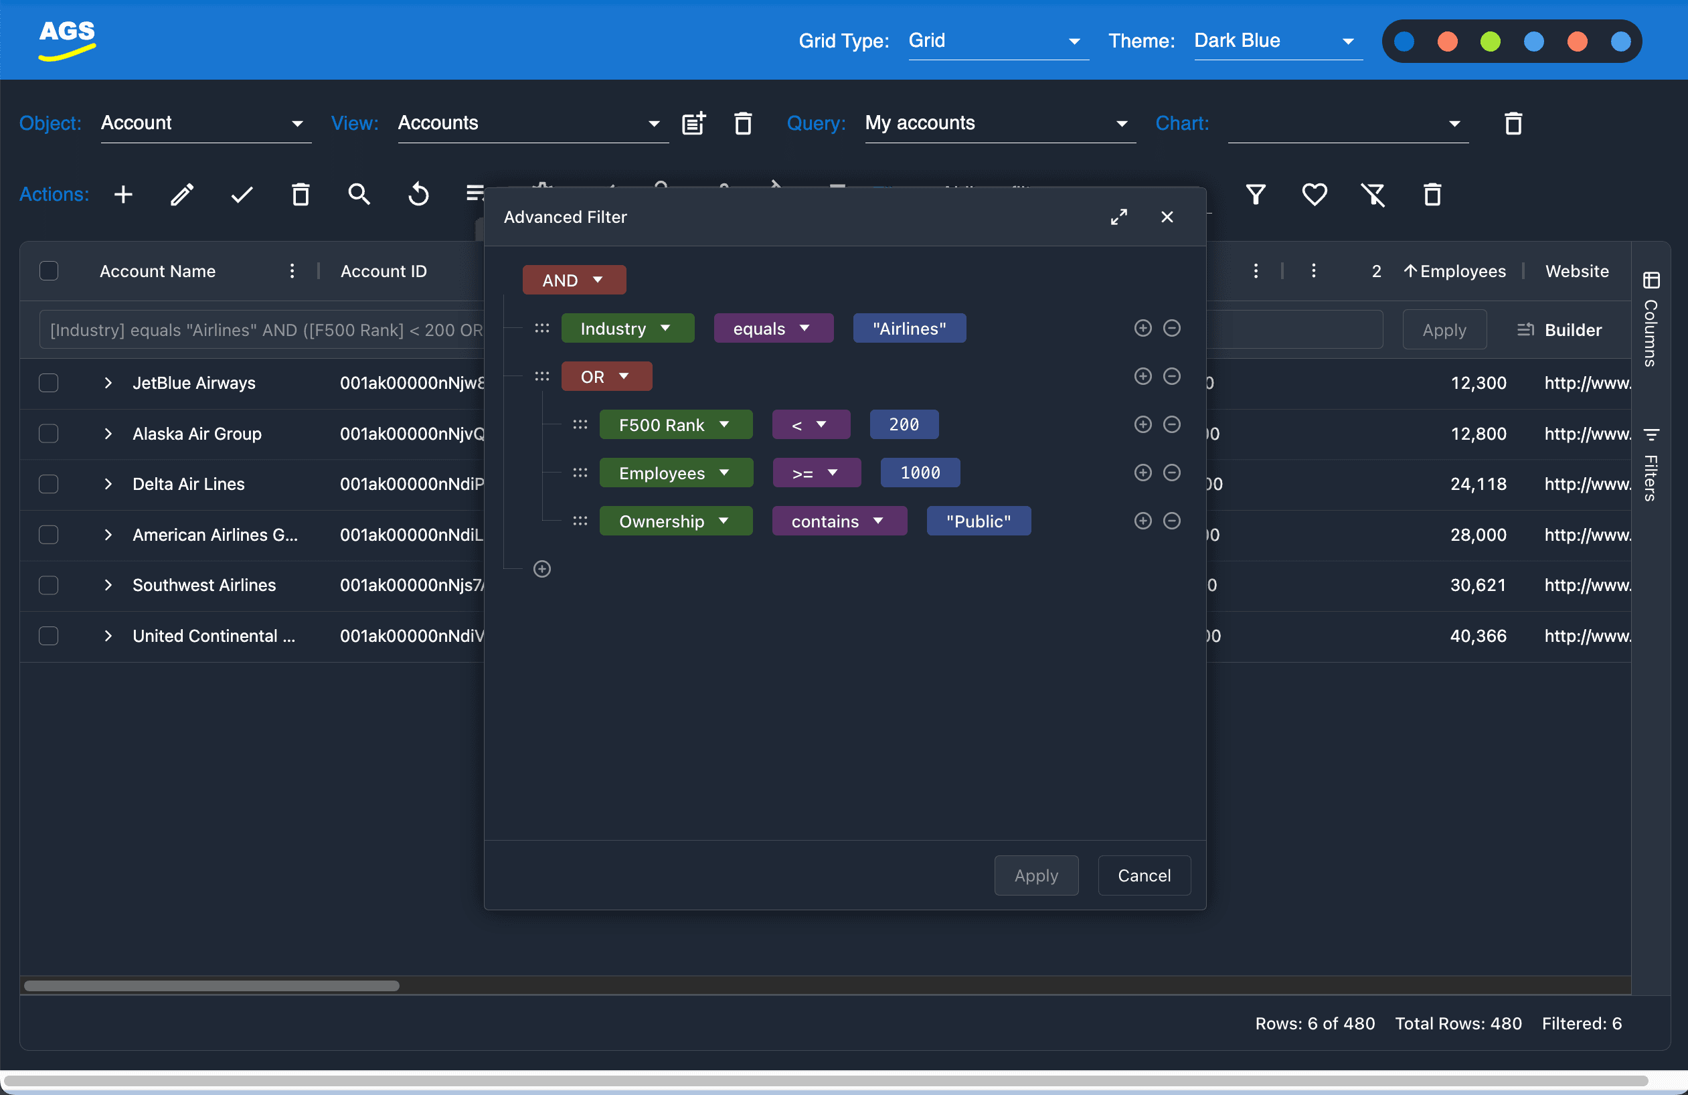1688x1095 pixels.
Task: Click the bottom add-condition plus icon
Action: click(x=542, y=570)
